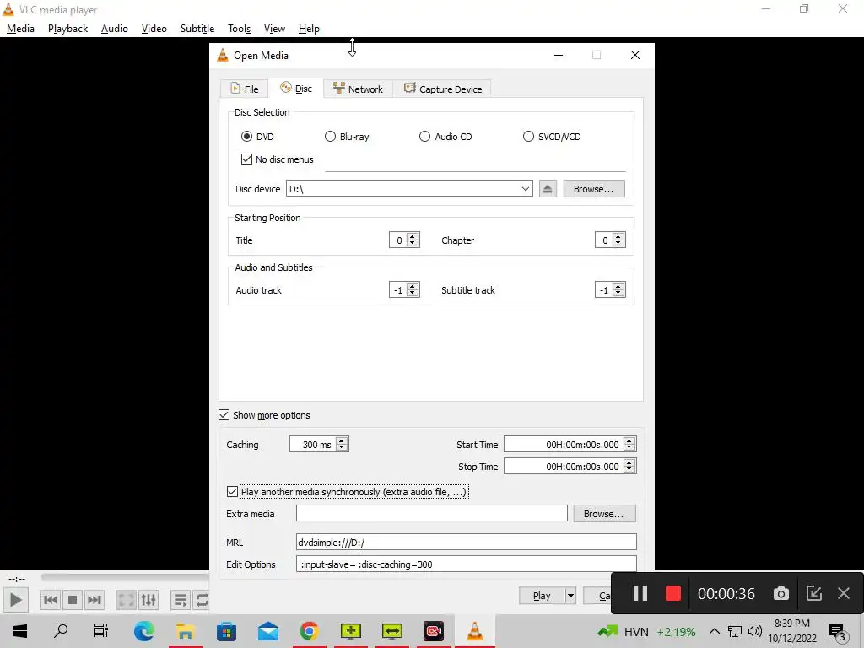Toggle the playlist icon
The height and width of the screenshot is (648, 864).
tap(181, 600)
